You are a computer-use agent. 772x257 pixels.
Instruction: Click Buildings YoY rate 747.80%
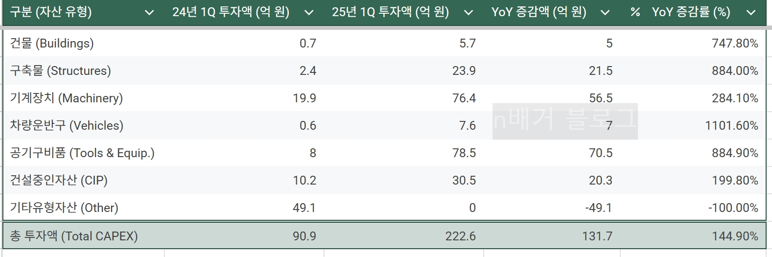pos(735,43)
